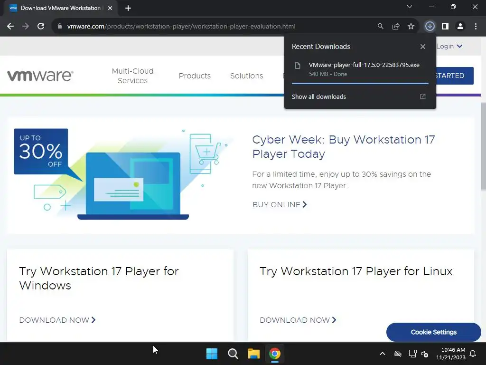Open a new browser tab

tap(128, 8)
